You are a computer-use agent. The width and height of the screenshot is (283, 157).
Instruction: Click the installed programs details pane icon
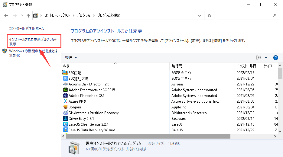click(x=74, y=148)
